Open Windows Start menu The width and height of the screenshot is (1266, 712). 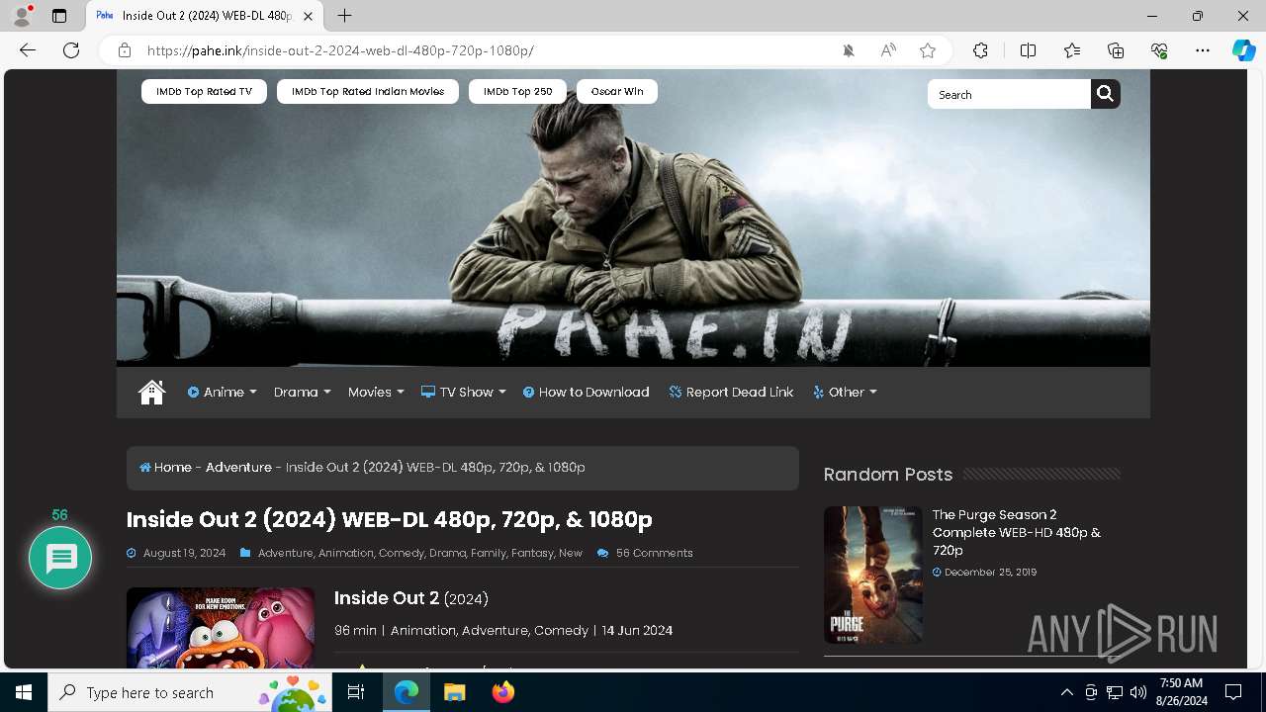pos(24,692)
